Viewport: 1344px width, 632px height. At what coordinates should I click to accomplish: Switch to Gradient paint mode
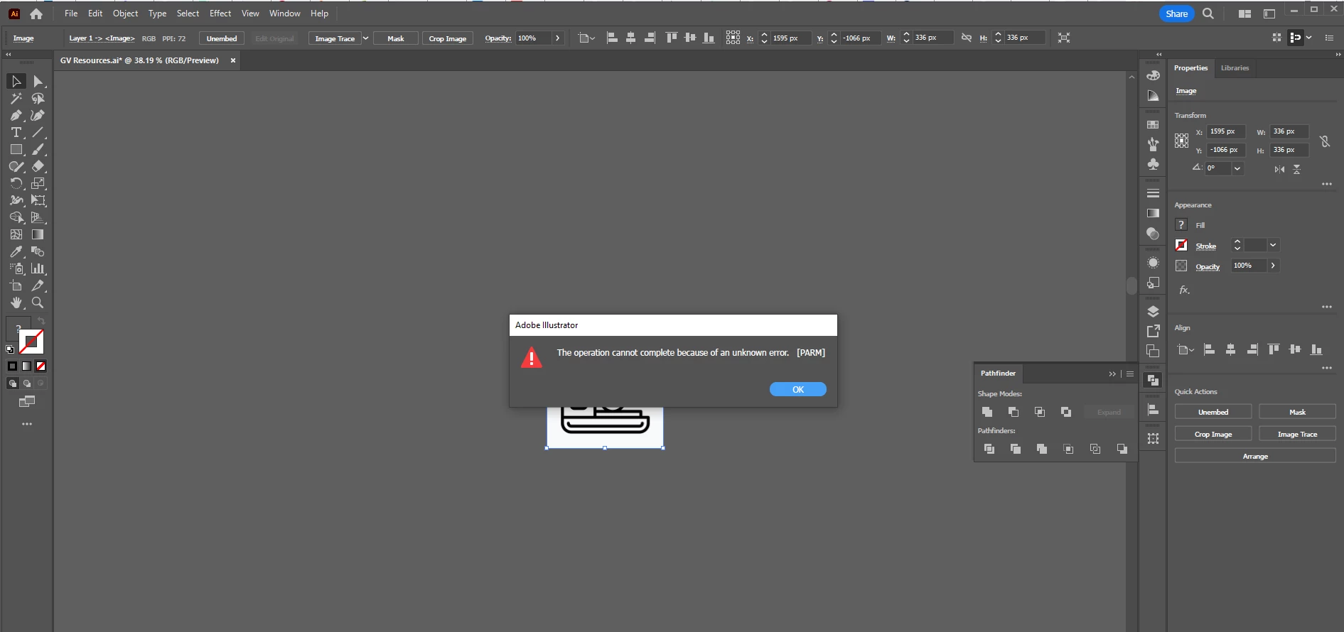point(26,366)
